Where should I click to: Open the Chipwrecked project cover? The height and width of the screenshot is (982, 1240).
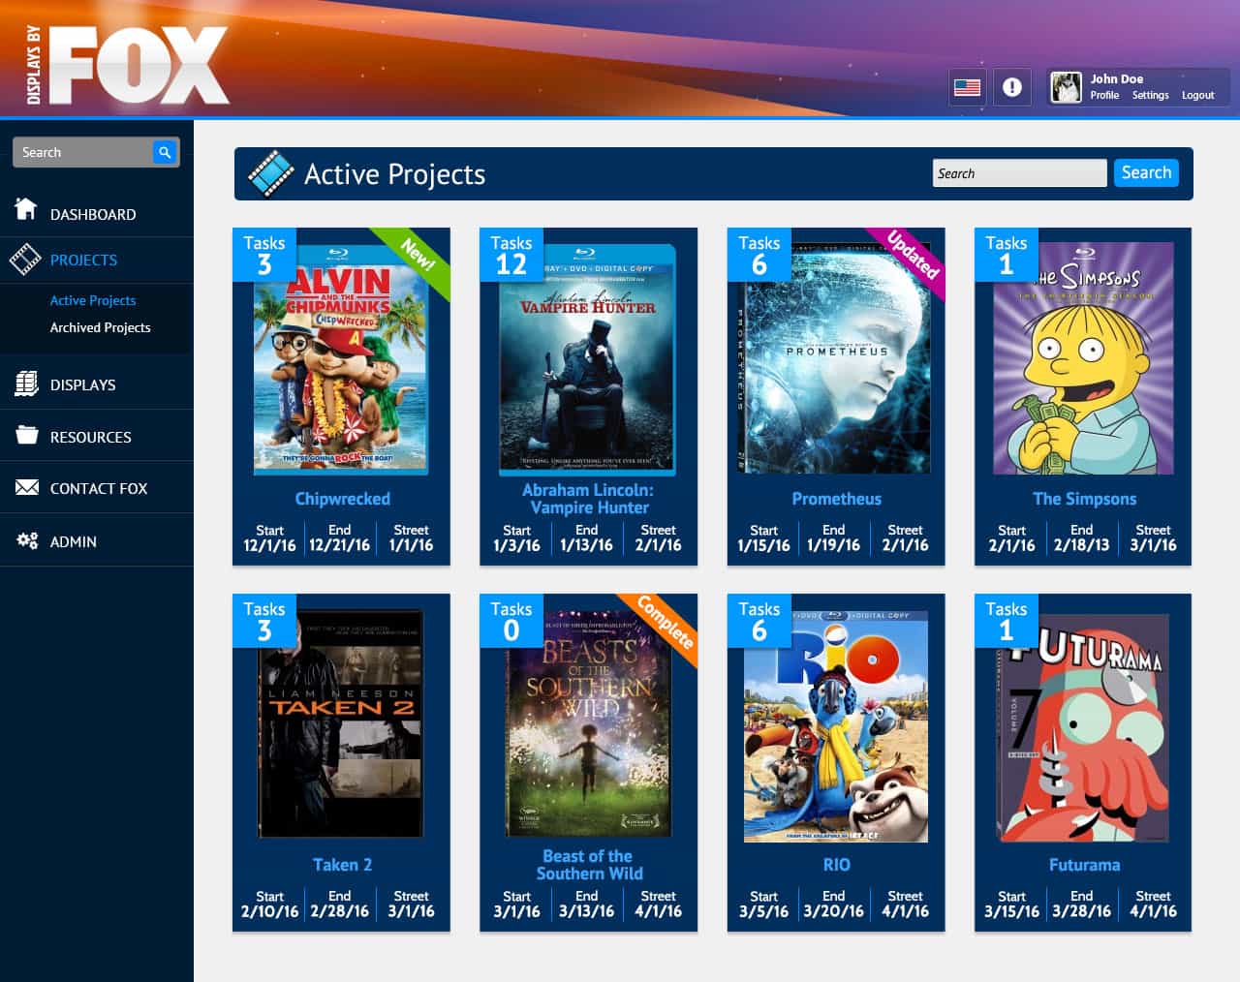pos(341,360)
